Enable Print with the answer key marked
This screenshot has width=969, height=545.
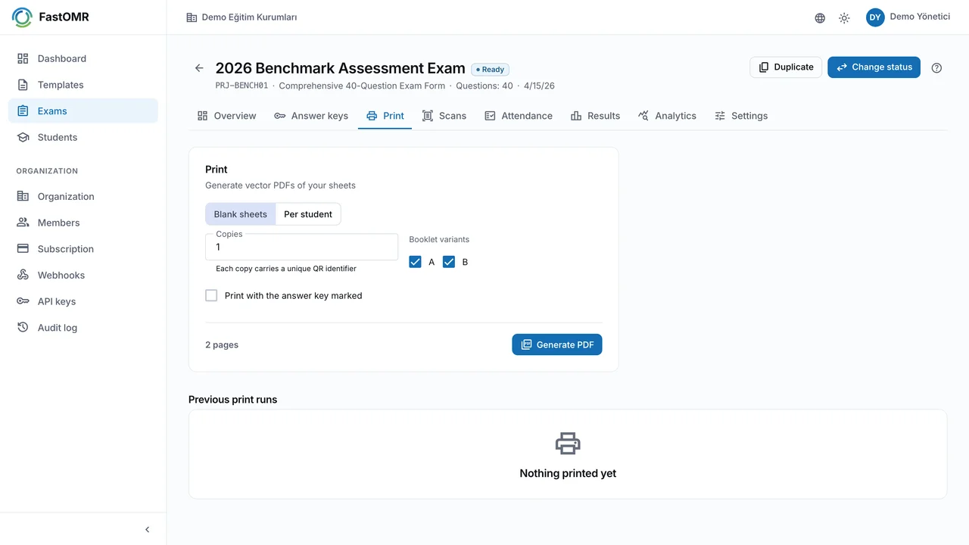point(211,296)
